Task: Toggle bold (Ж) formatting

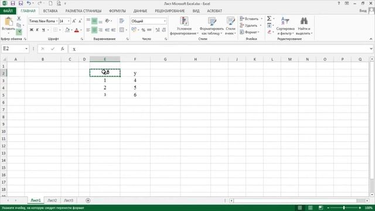Action: point(31,30)
